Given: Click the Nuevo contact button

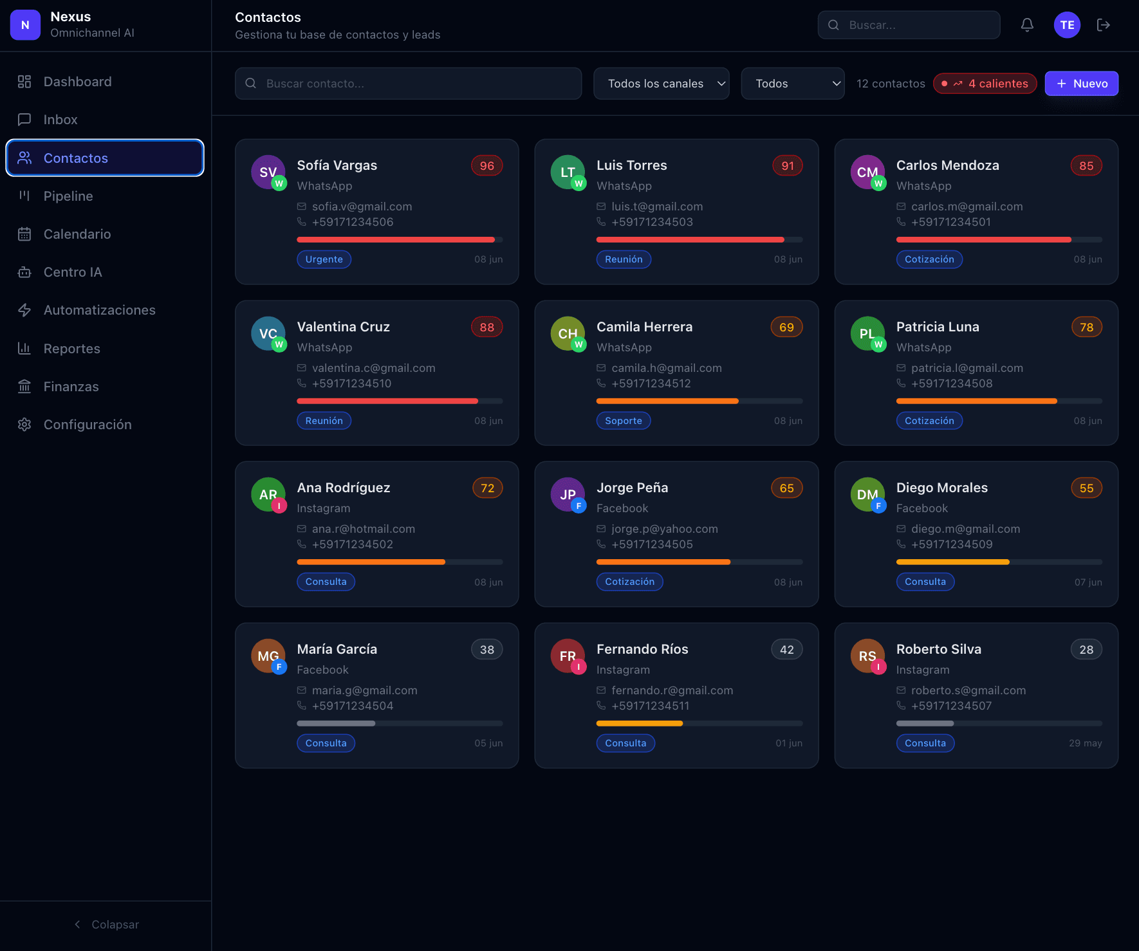Looking at the screenshot, I should tap(1082, 84).
